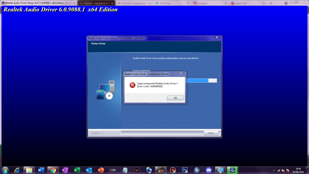Click the red error icon in dialog

(x=132, y=85)
